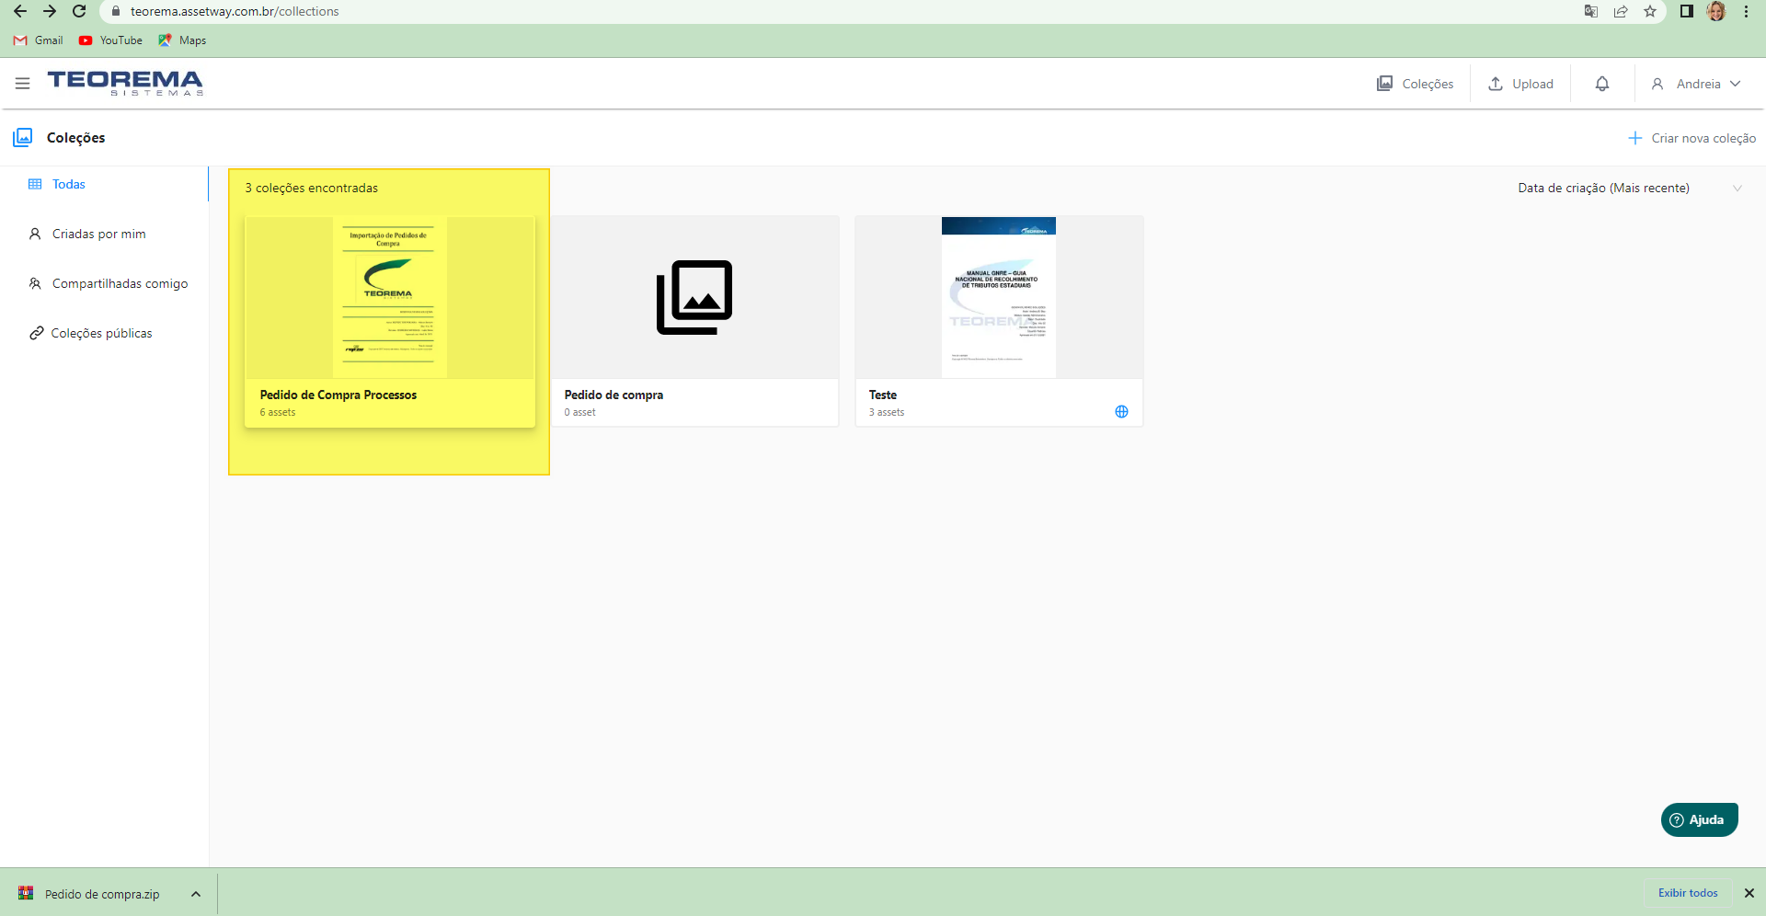This screenshot has height=916, width=1766.
Task: Click the share page icon in address bar
Action: click(x=1621, y=11)
